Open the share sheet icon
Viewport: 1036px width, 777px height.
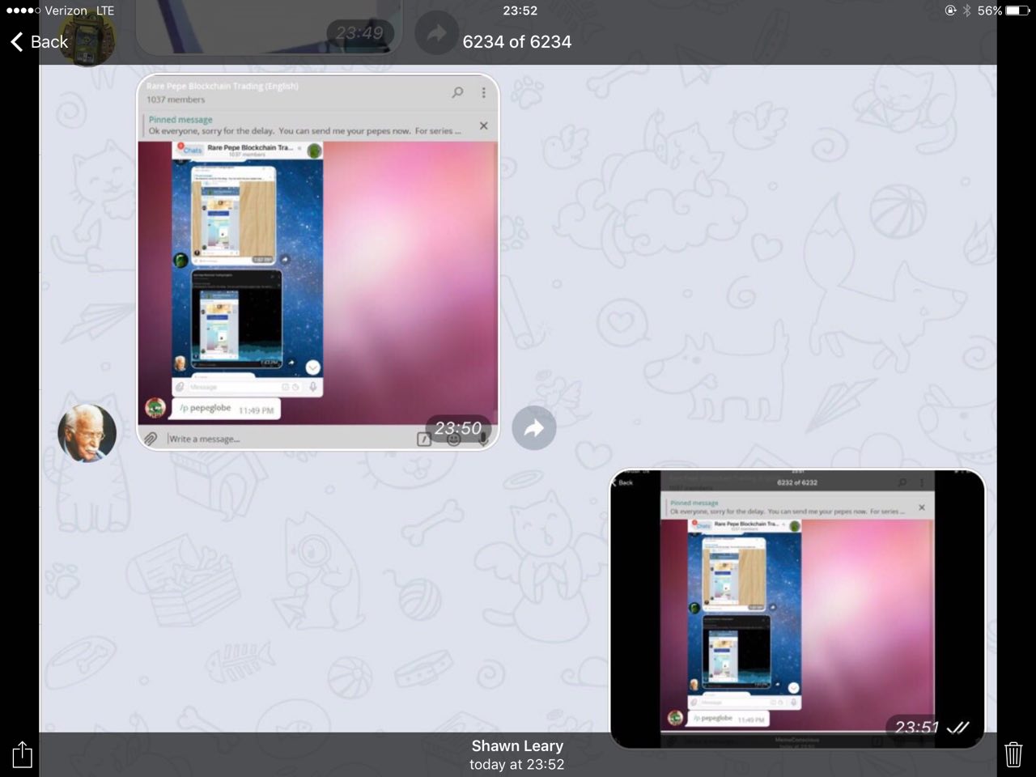coord(23,754)
